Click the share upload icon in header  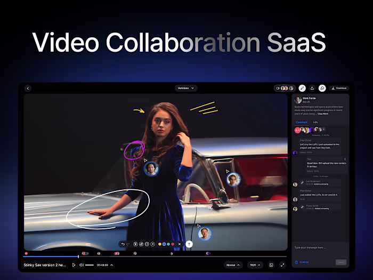coord(312,89)
